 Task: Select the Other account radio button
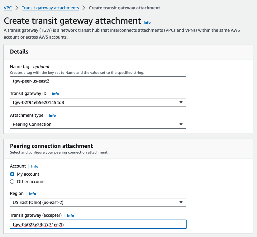coord(12,182)
